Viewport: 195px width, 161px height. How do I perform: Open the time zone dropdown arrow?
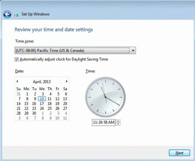pos(133,51)
